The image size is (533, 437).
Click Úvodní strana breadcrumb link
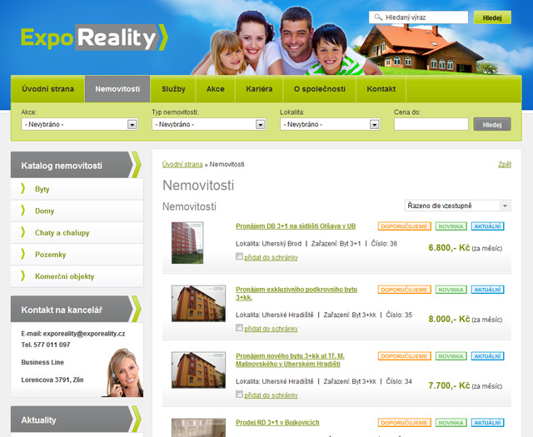182,165
